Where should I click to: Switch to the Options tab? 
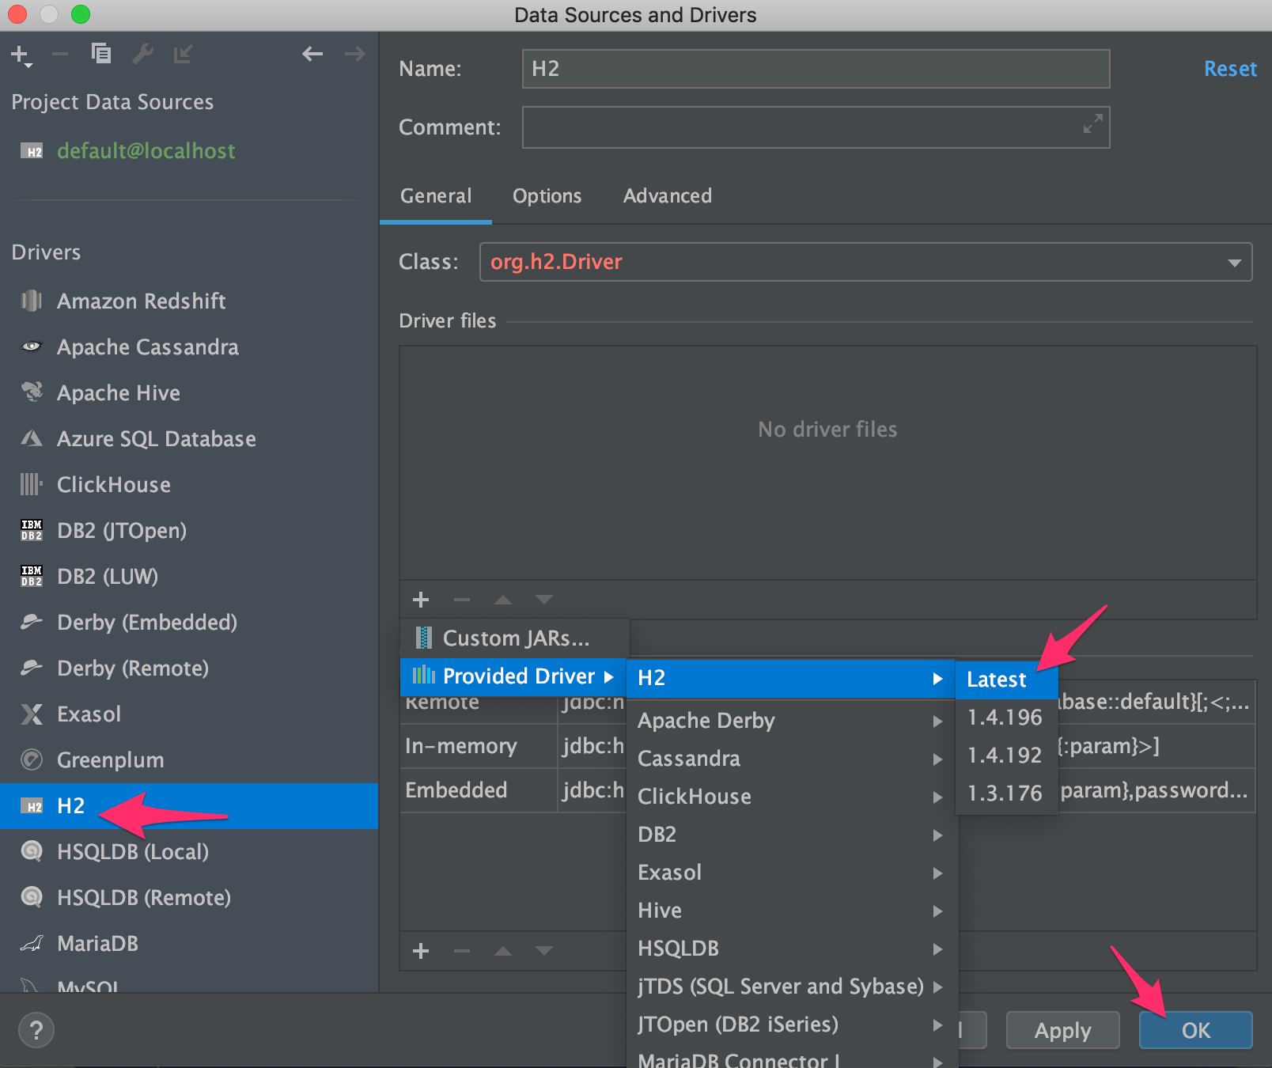tap(547, 195)
